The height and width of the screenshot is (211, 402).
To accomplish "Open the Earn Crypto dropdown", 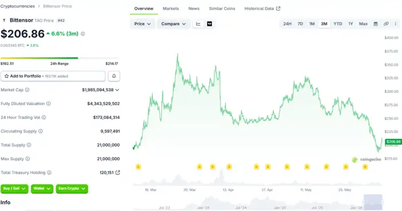I will pos(72,189).
